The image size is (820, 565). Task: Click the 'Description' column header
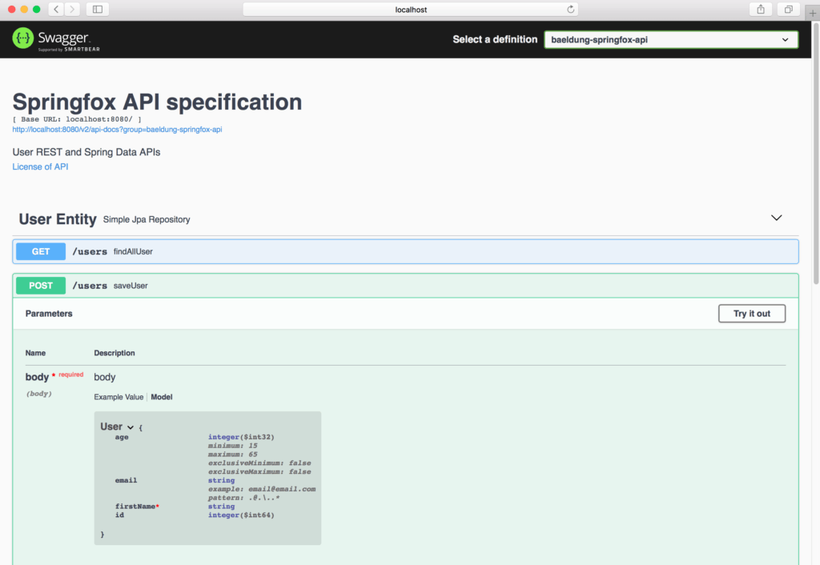pos(115,353)
